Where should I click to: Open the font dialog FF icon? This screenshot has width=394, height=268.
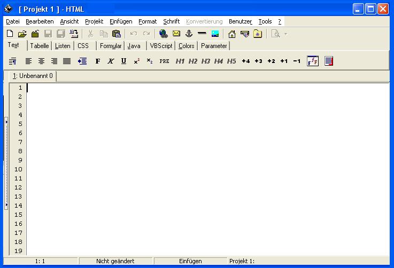click(x=313, y=61)
